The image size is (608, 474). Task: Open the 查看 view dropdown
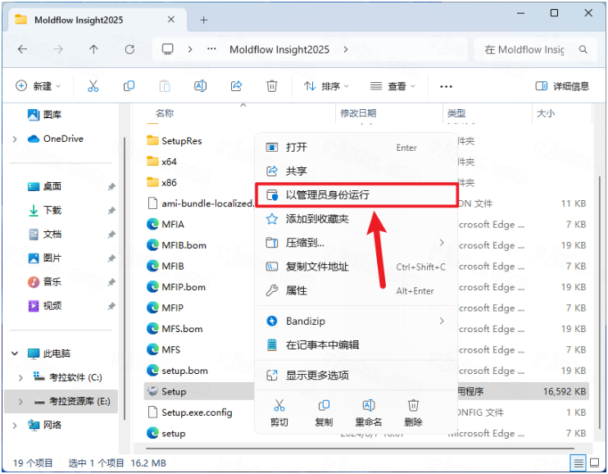[392, 86]
